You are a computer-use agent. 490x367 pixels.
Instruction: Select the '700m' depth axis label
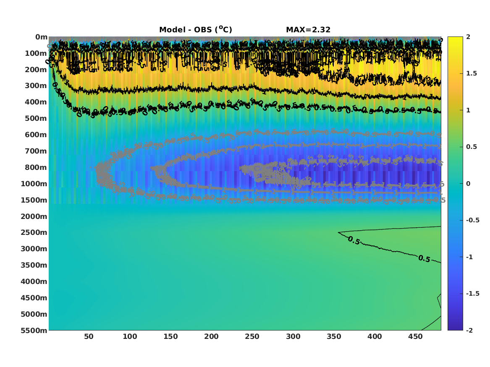36,151
